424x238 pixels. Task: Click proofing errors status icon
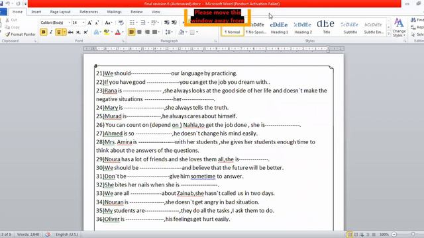coord(48,235)
